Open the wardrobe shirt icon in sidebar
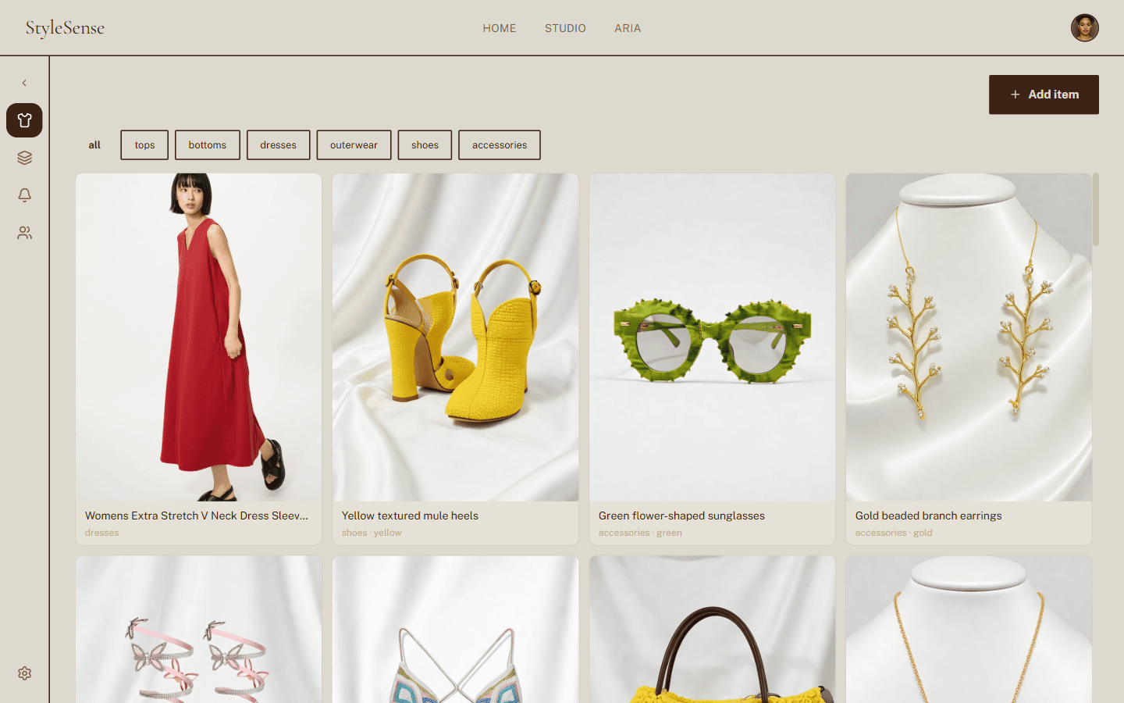The height and width of the screenshot is (703, 1124). point(24,120)
